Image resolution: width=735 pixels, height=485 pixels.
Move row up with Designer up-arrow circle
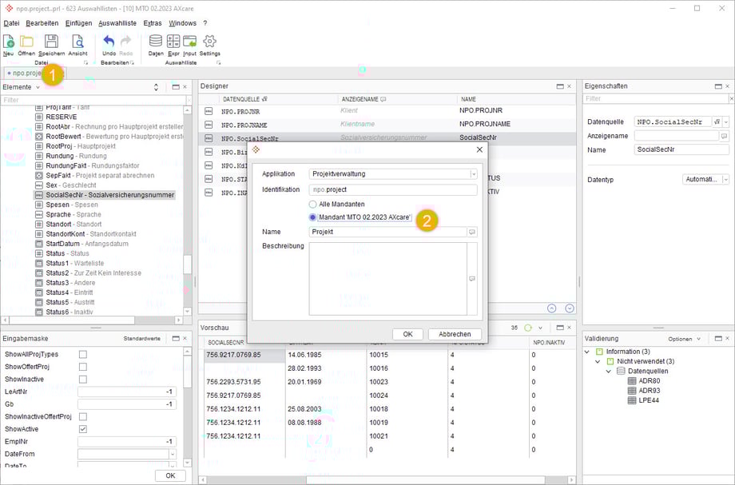pyautogui.click(x=552, y=308)
